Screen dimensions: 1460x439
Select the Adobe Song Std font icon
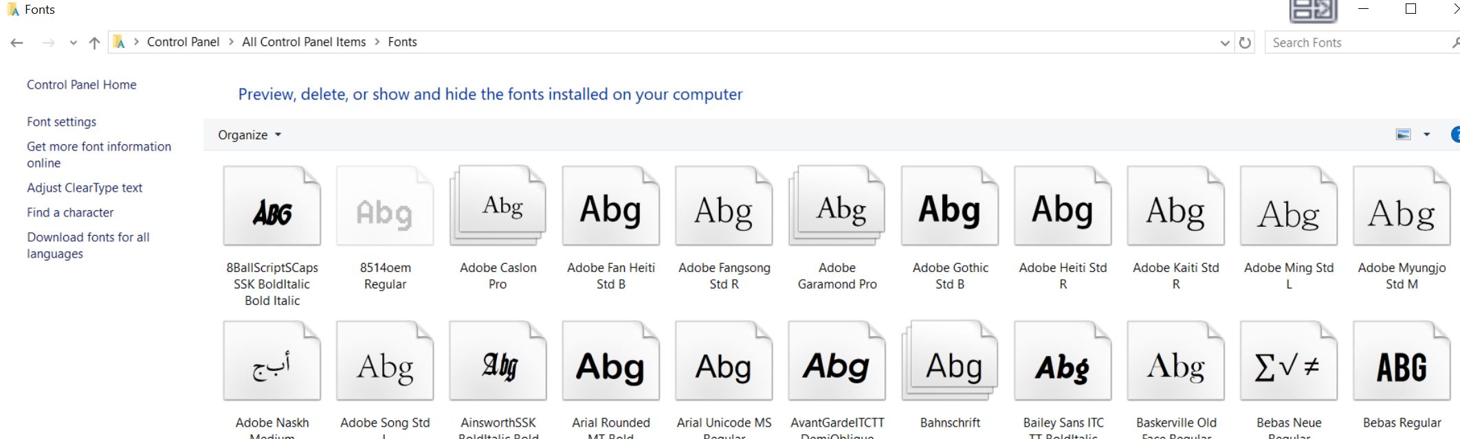tap(385, 361)
